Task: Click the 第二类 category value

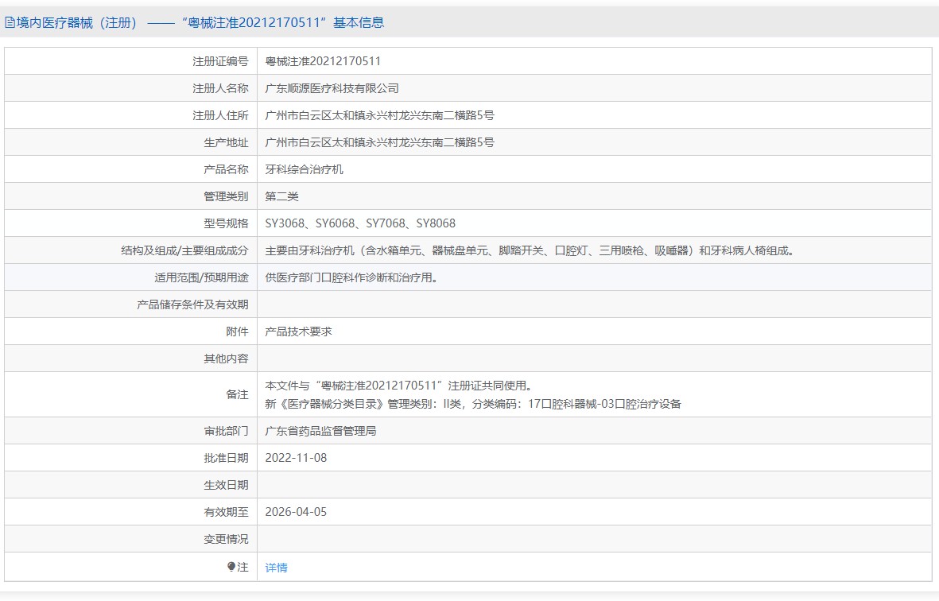Action: pyautogui.click(x=281, y=196)
